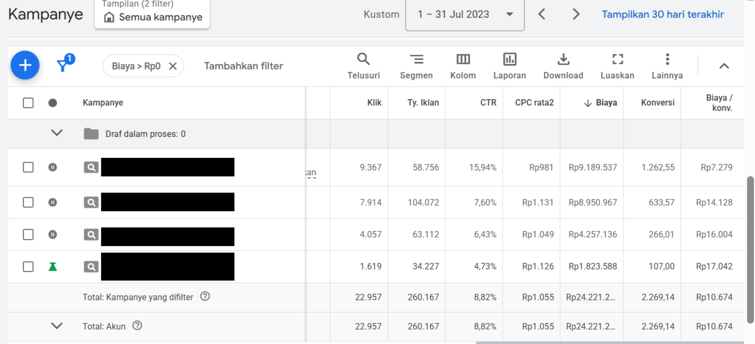755x344 pixels.
Task: Expand the Total: Akun row chevron
Action: click(57, 326)
